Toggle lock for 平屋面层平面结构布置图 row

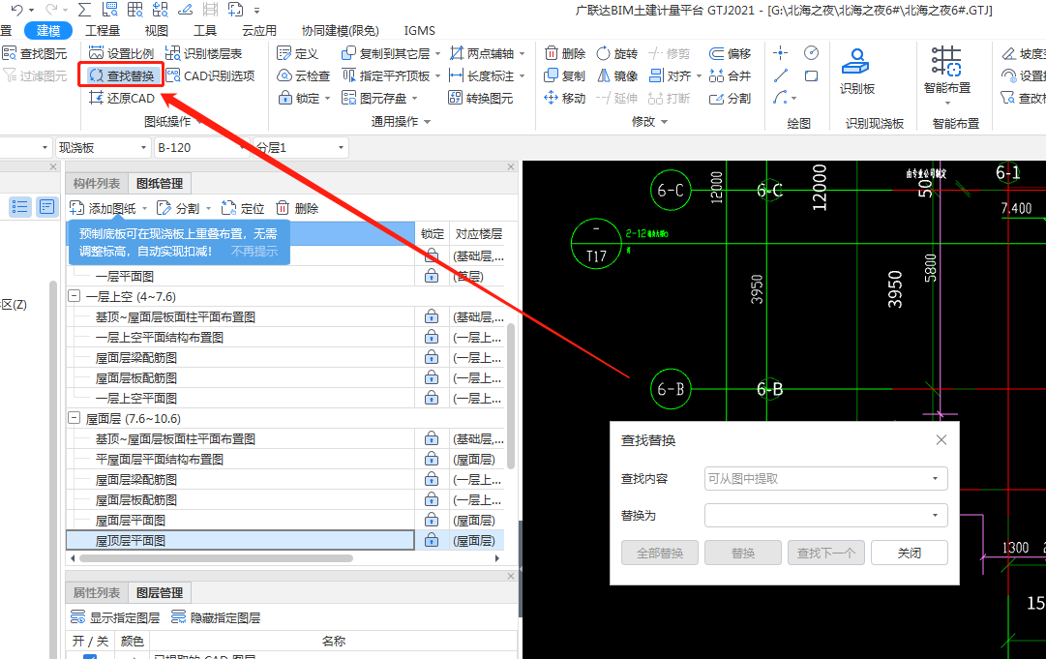click(432, 459)
